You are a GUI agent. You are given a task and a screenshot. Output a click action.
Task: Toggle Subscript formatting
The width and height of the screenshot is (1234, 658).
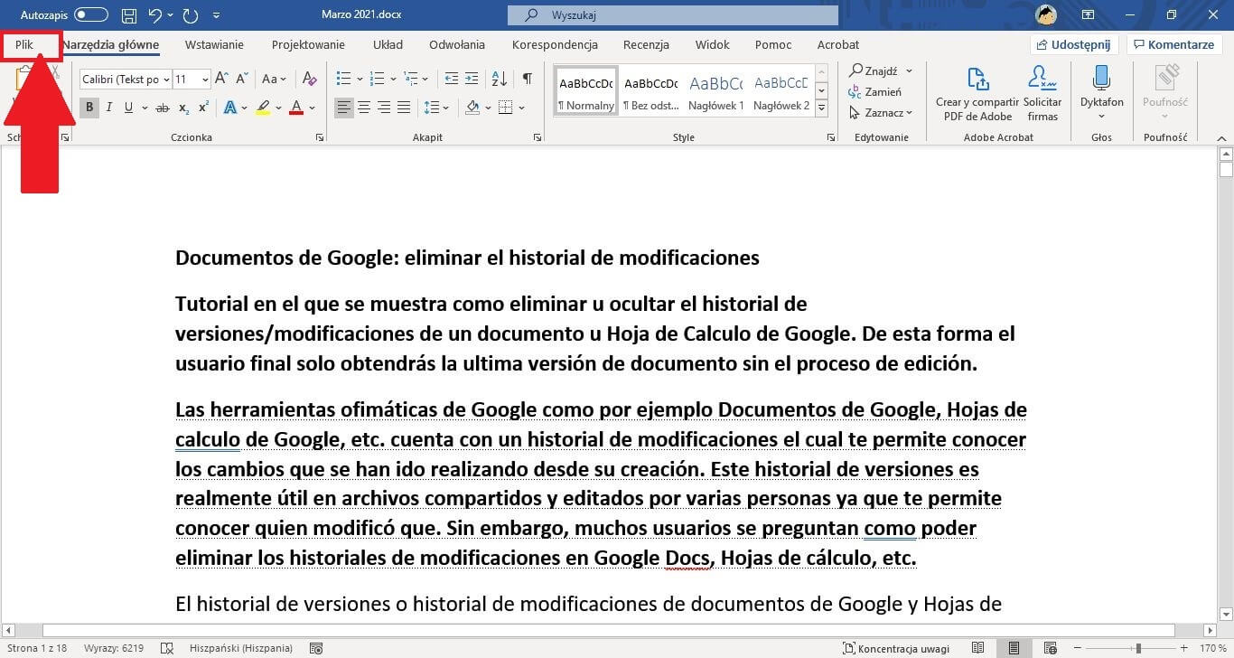pyautogui.click(x=183, y=108)
